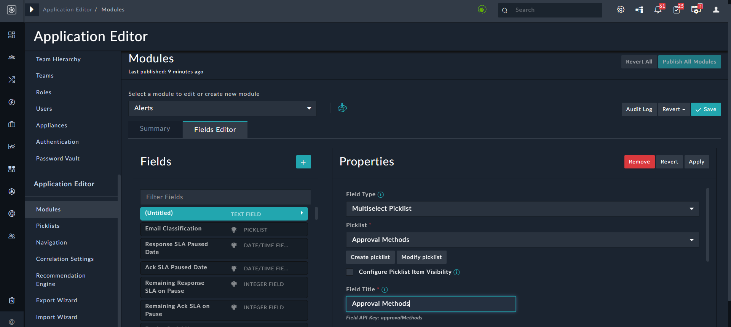Focus the top Search box
This screenshot has height=327, width=731.
[x=550, y=10]
